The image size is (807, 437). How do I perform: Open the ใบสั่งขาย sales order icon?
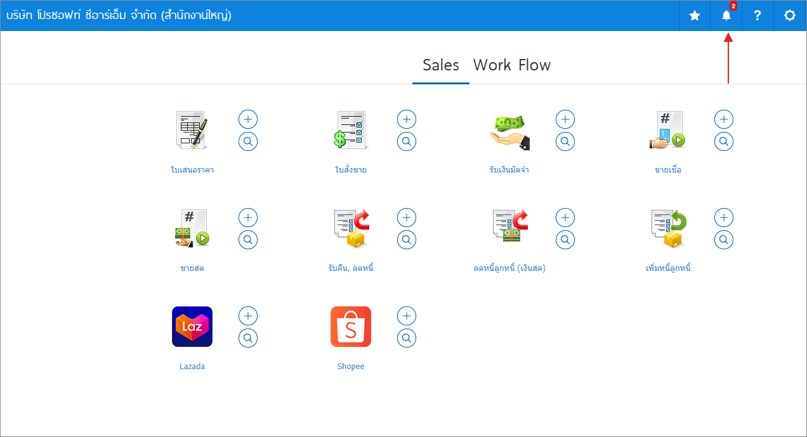[351, 130]
